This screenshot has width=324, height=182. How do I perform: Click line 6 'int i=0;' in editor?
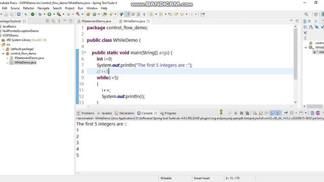click(104, 59)
